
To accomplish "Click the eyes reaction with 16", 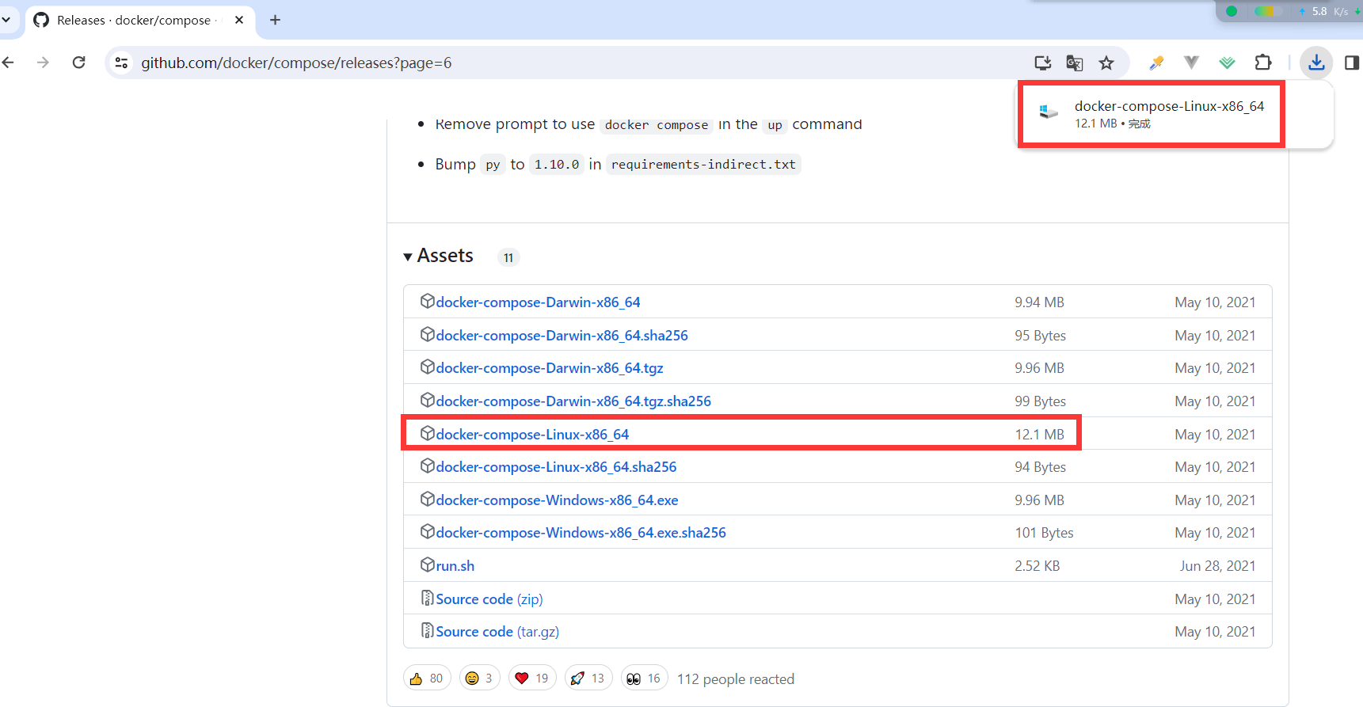I will (644, 678).
